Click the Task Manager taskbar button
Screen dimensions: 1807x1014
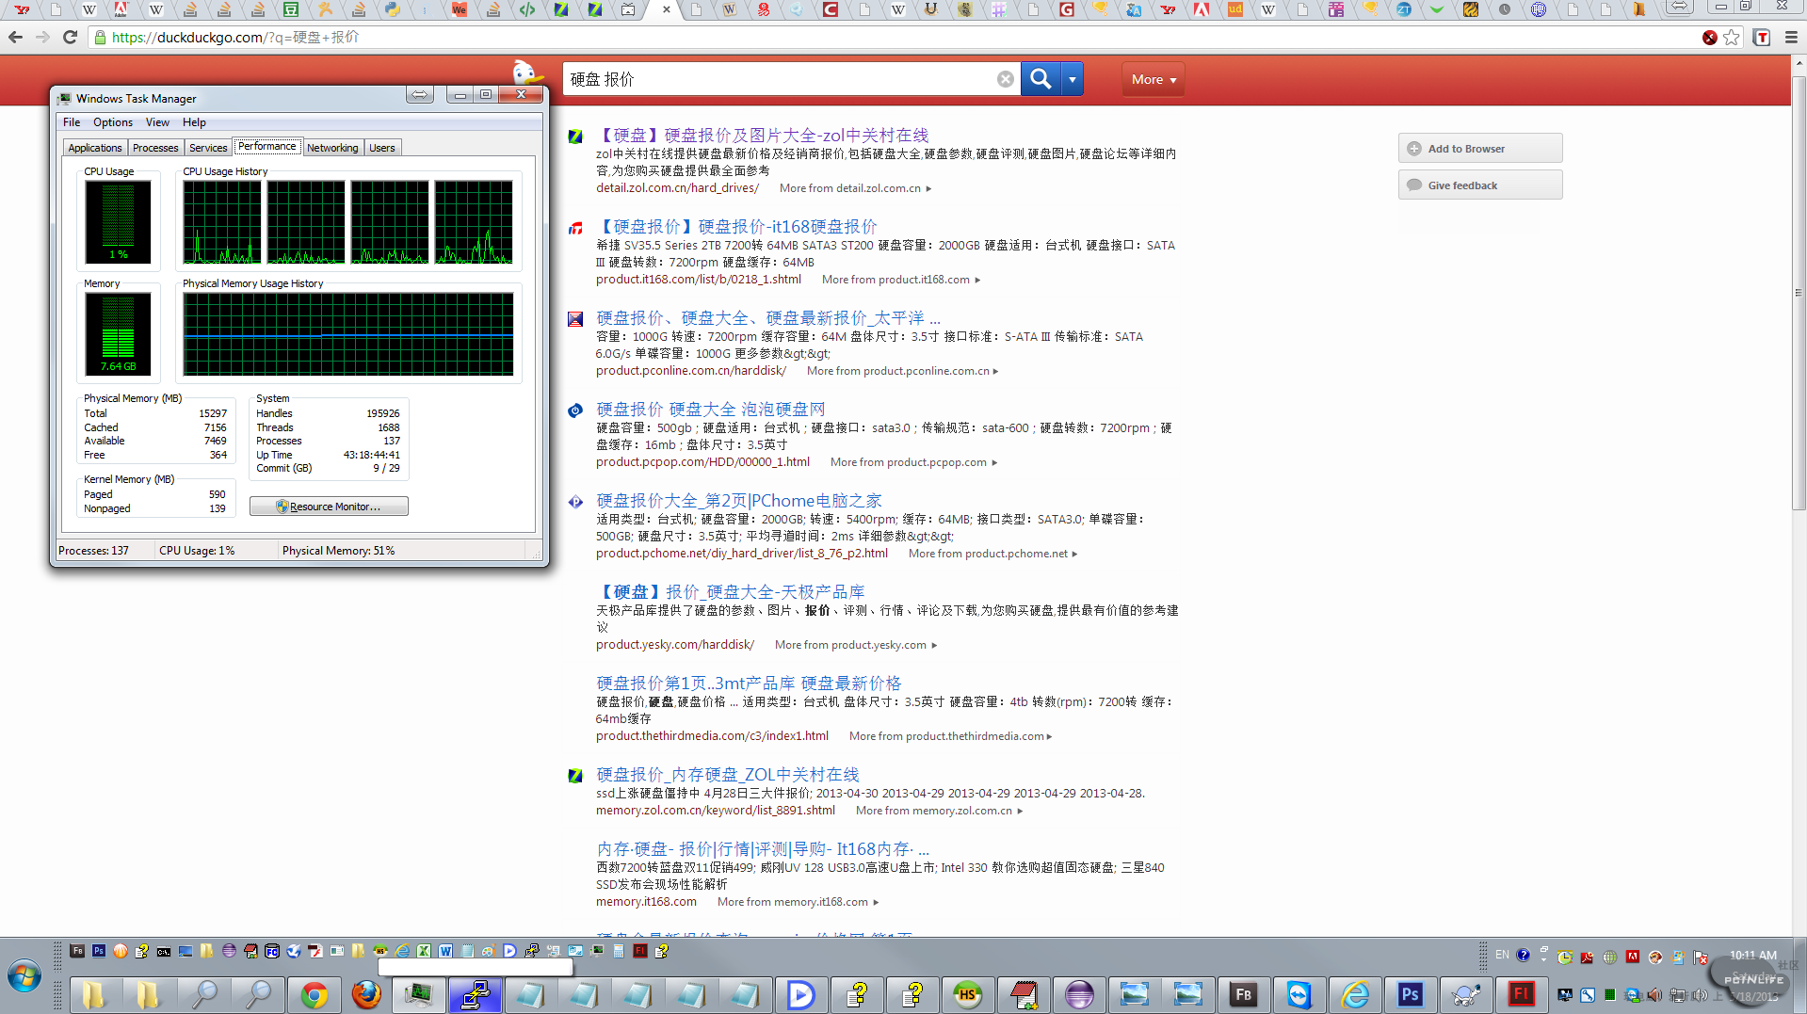click(419, 994)
